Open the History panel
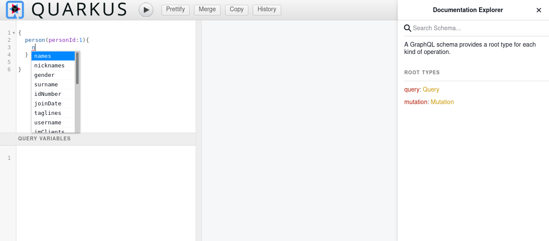Viewport: 549px width, 241px height. coord(267,10)
